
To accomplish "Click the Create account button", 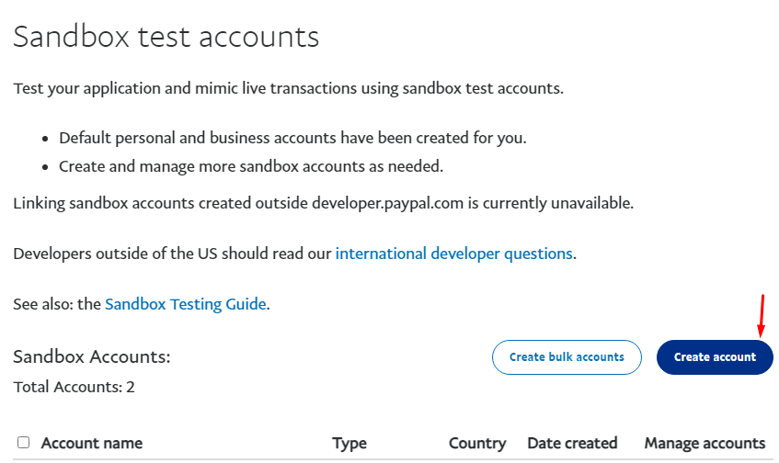I will coord(715,357).
